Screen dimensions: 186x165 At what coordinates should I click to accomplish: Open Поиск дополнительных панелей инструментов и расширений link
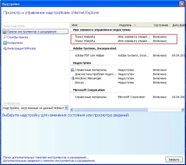(x=46, y=158)
